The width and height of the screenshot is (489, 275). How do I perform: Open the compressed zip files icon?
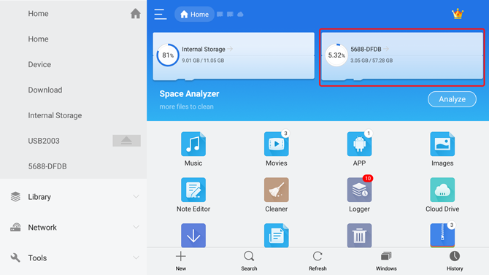[x=442, y=235]
